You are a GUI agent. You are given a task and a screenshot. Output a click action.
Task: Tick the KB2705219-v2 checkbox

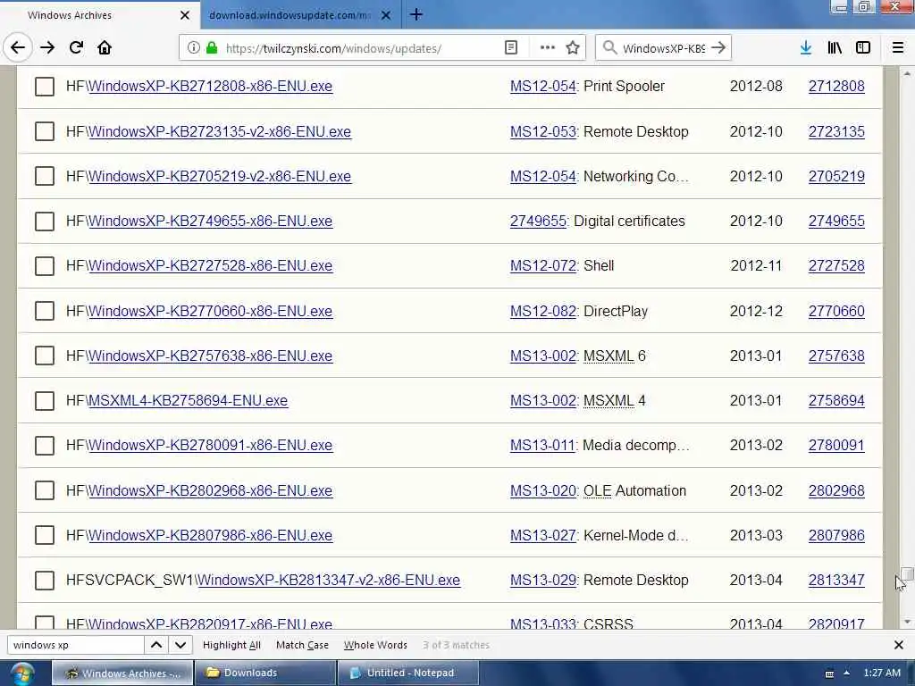(x=45, y=176)
